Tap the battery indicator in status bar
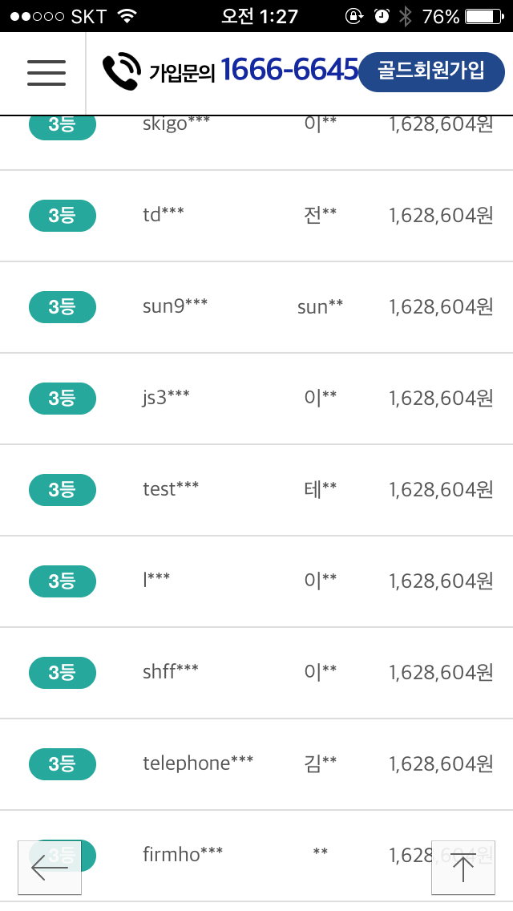Screen dimensions: 513x911 tap(483, 16)
